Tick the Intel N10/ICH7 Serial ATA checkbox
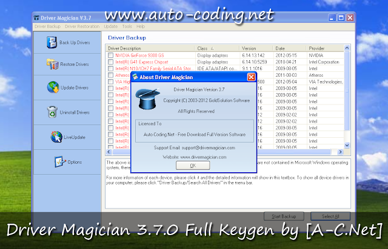The height and width of the screenshot is (249, 388). coord(110,68)
